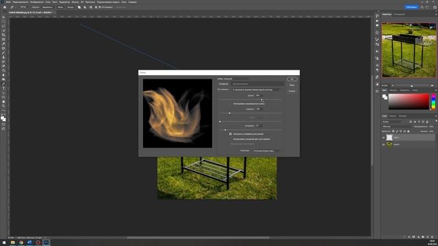The height and width of the screenshot is (246, 438).
Task: Click the Share button at top right
Action: pos(411,8)
